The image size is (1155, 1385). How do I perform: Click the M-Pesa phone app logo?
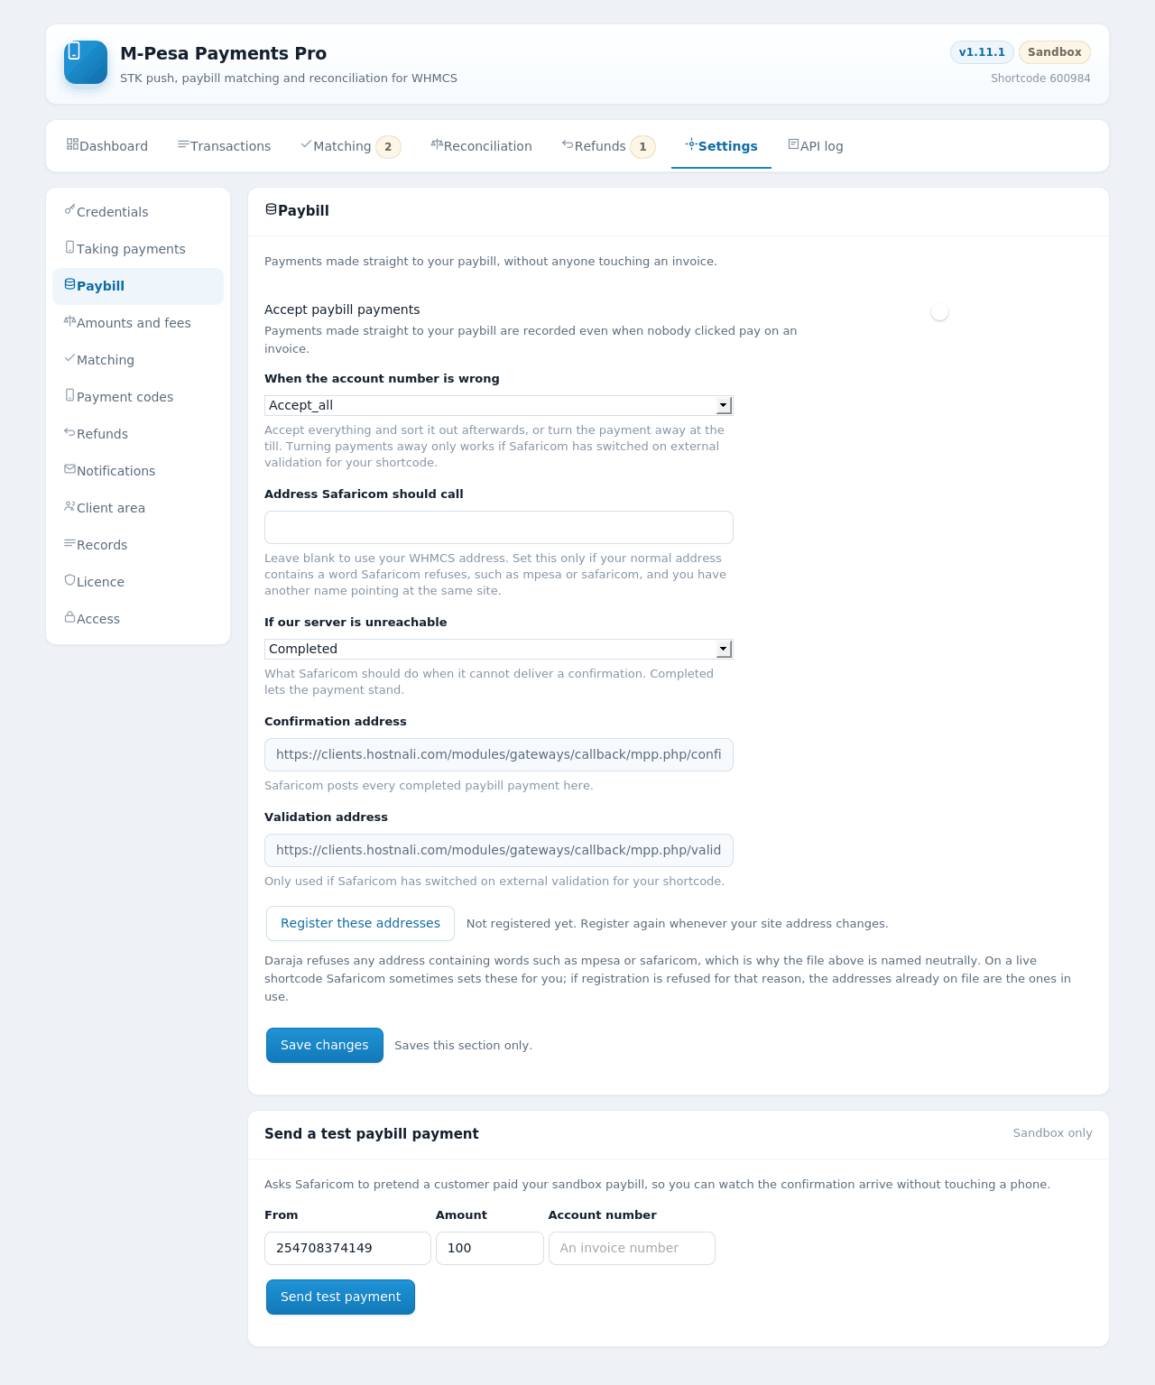pos(86,62)
